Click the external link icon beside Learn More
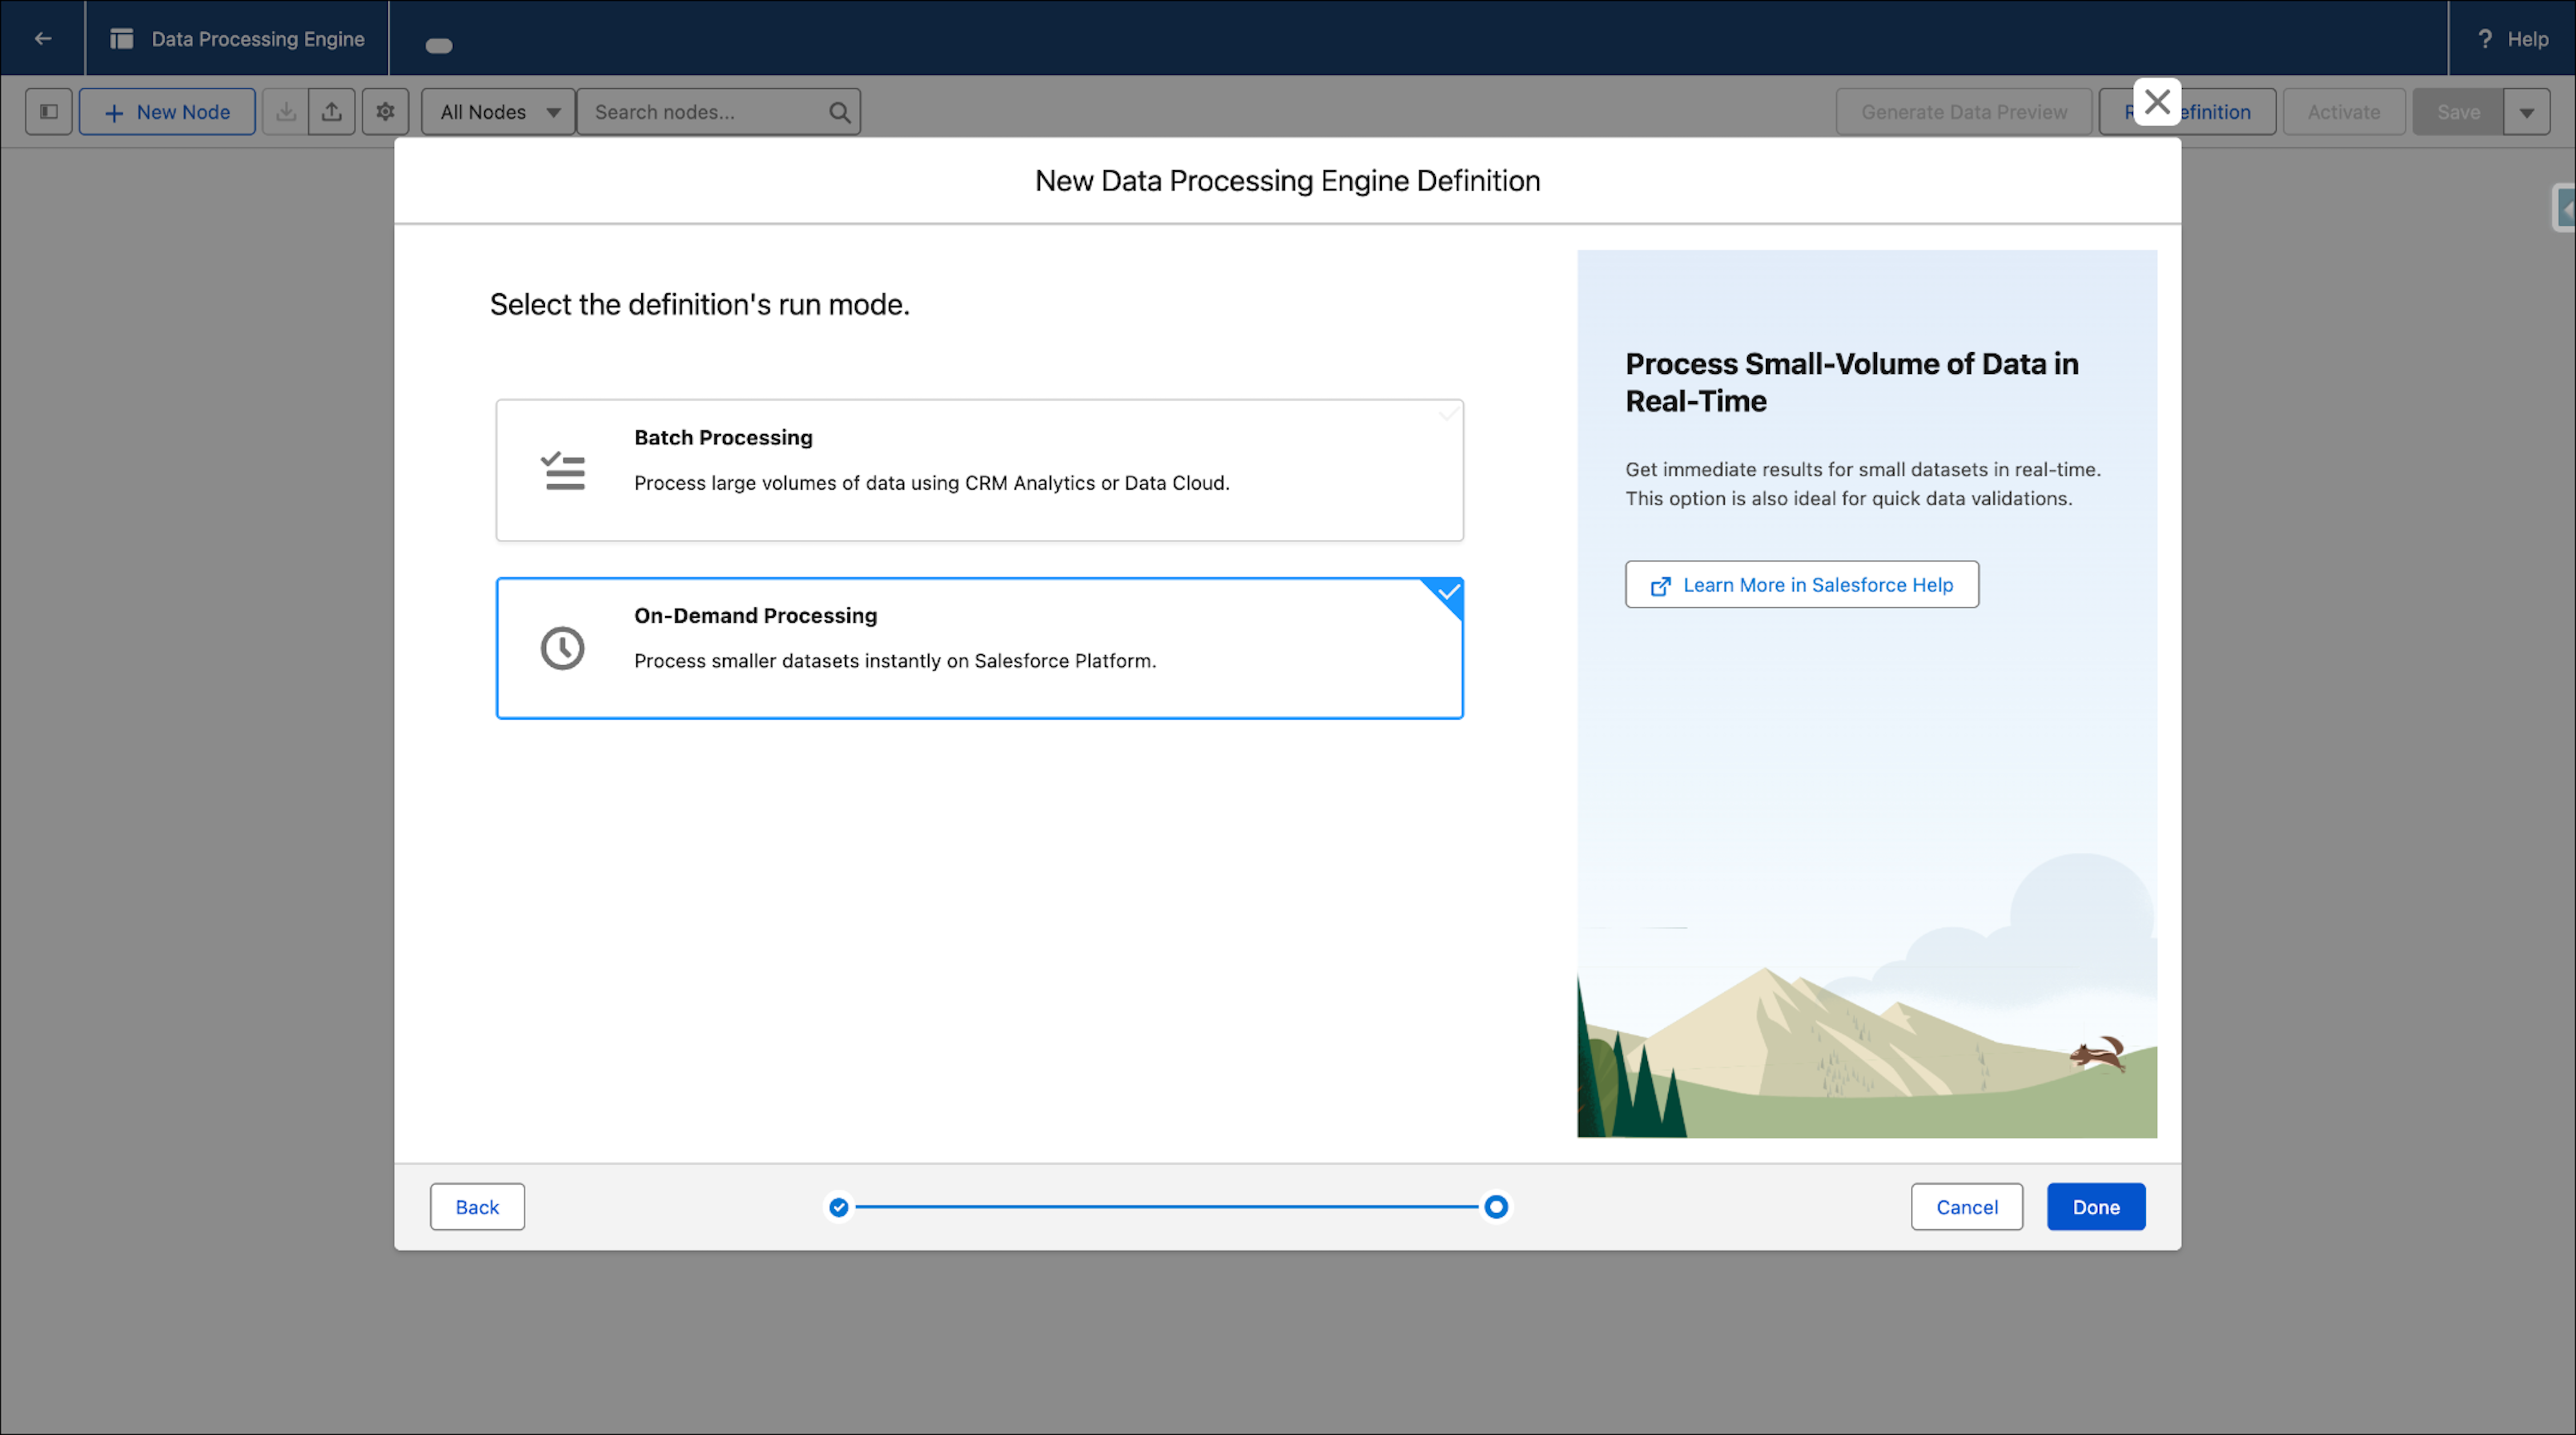This screenshot has height=1435, width=2576. (1660, 586)
